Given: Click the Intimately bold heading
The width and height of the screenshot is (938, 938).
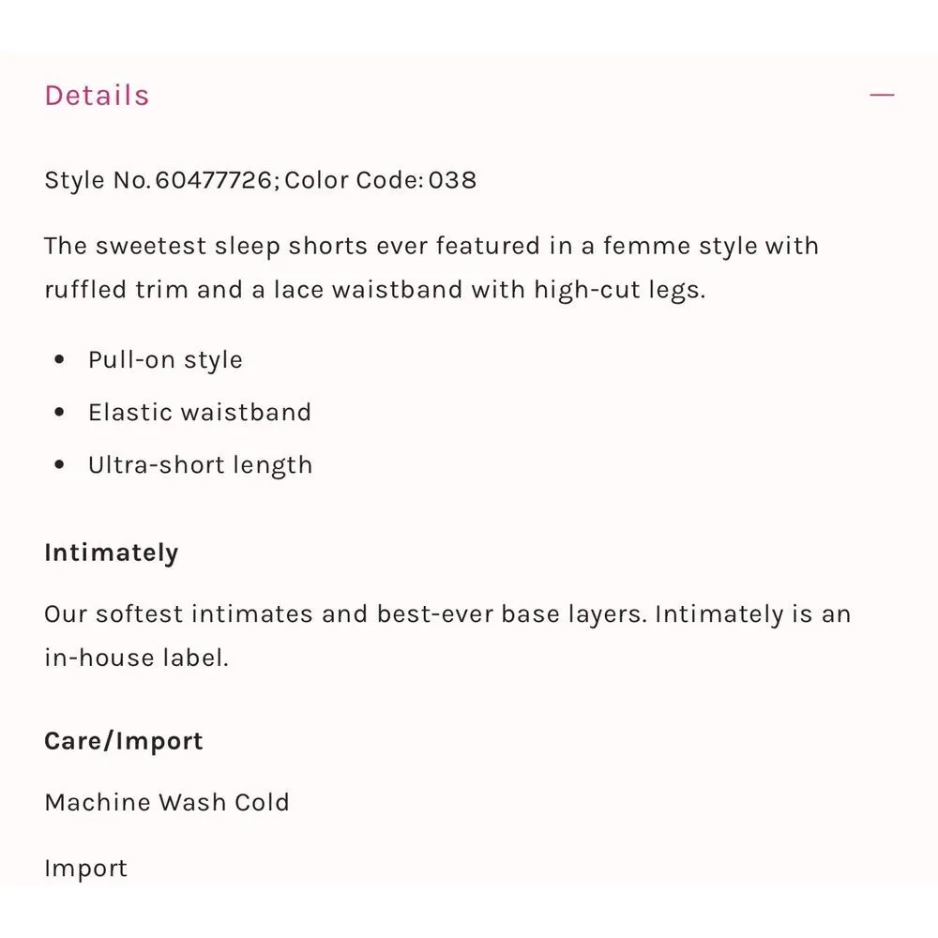Looking at the screenshot, I should click(x=112, y=552).
